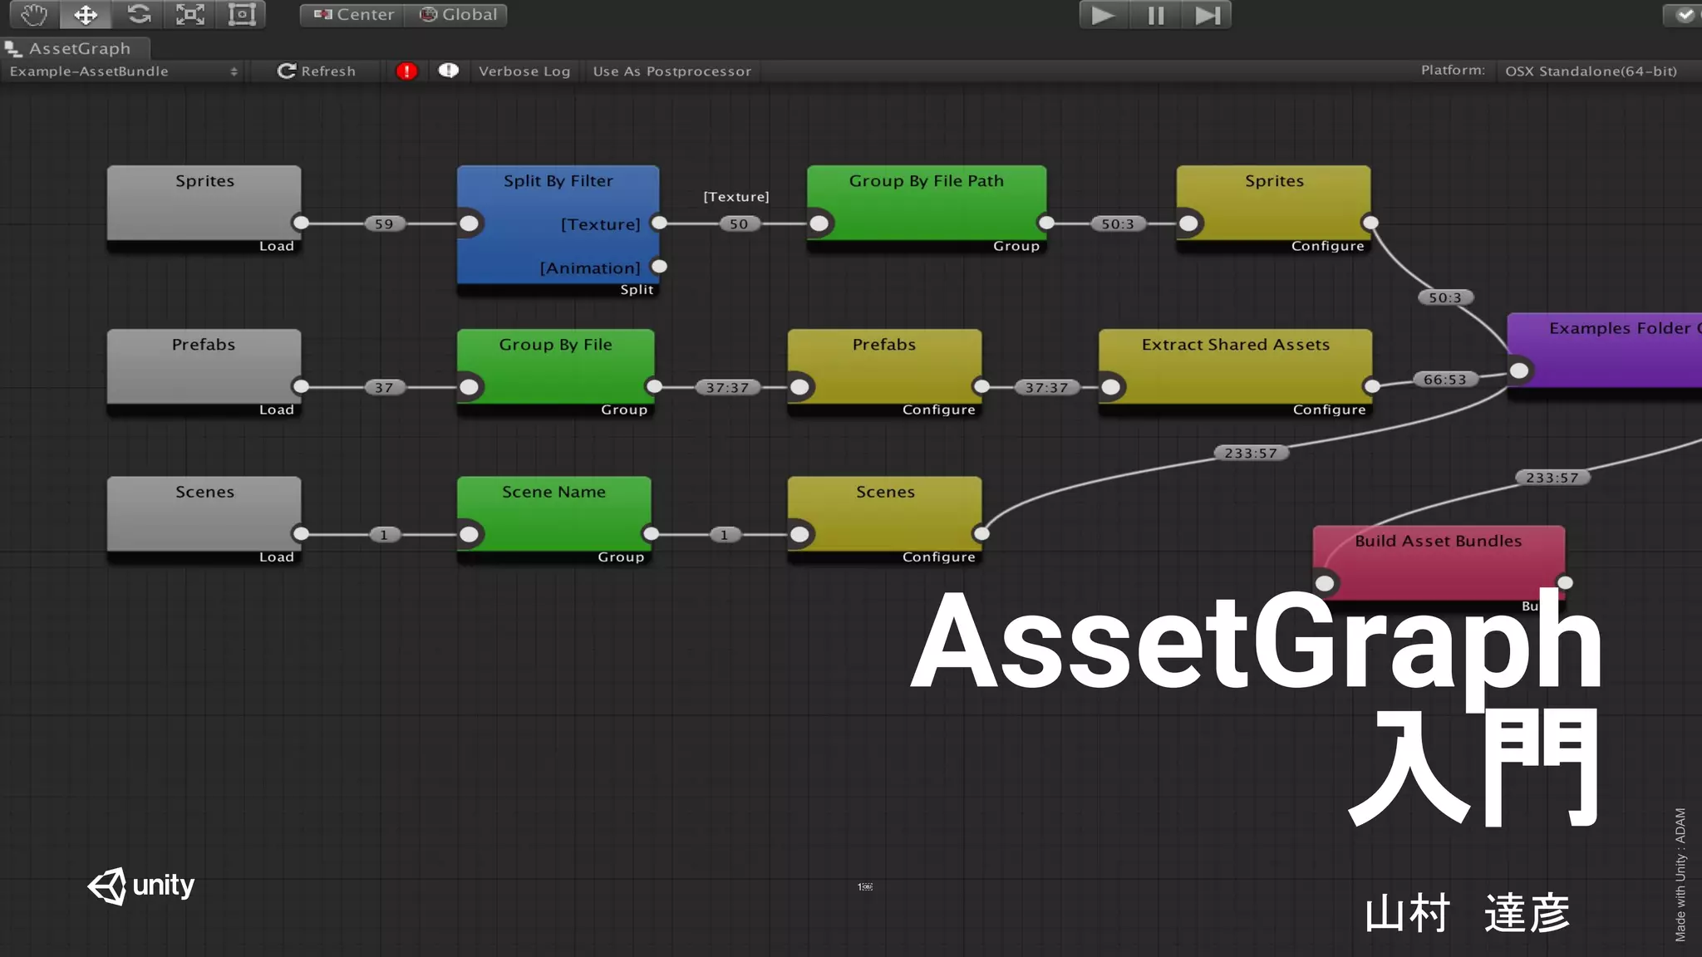1702x957 pixels.
Task: Step forward one frame
Action: (1207, 15)
